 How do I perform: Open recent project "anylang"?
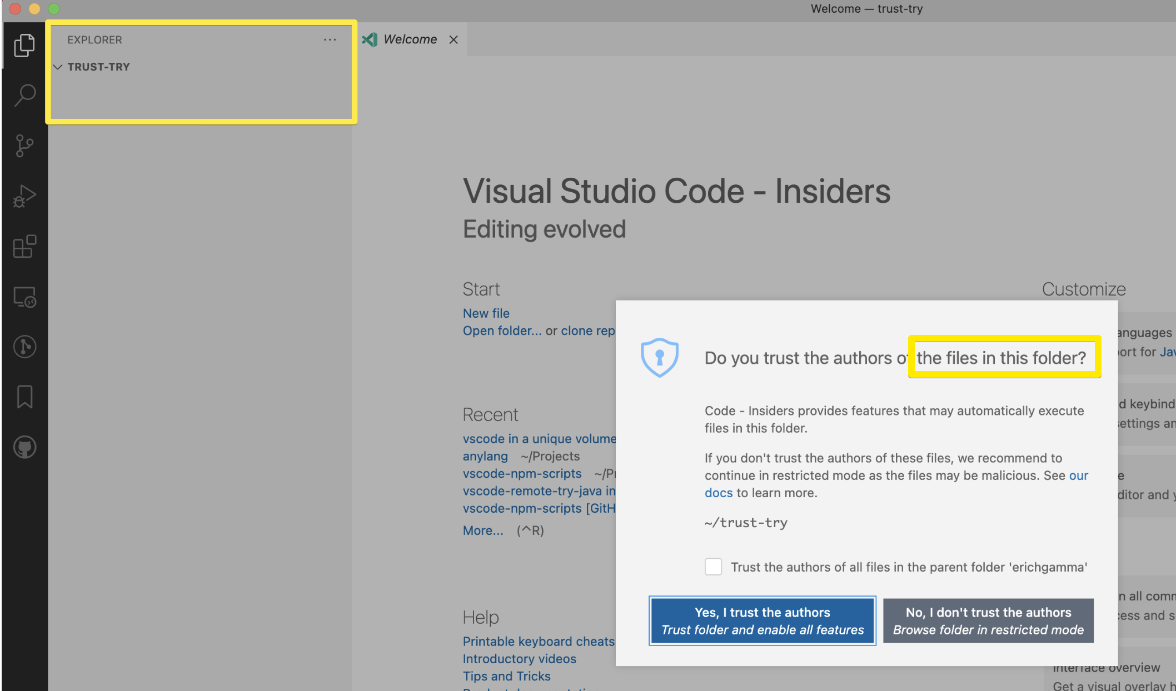pos(485,456)
